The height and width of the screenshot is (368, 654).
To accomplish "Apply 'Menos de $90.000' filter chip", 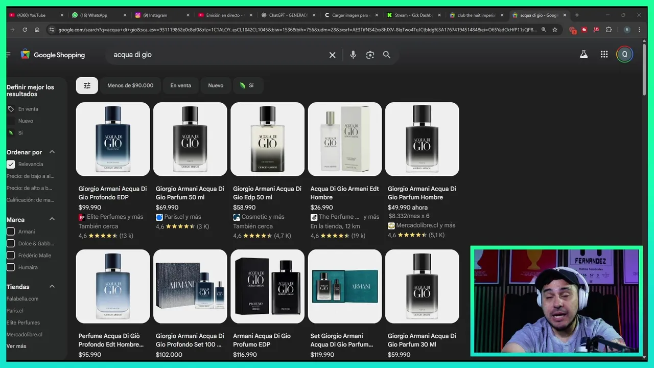I will click(x=130, y=85).
